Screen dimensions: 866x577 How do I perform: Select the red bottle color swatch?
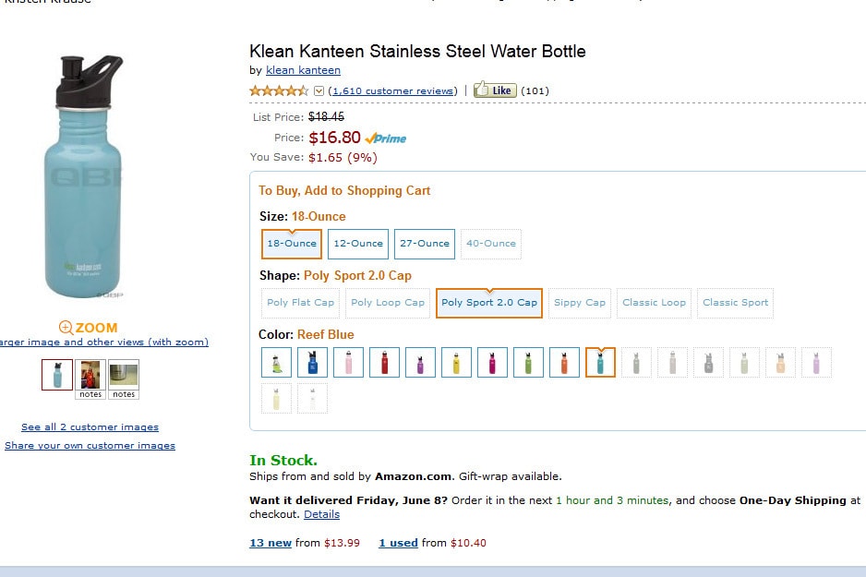coord(385,363)
